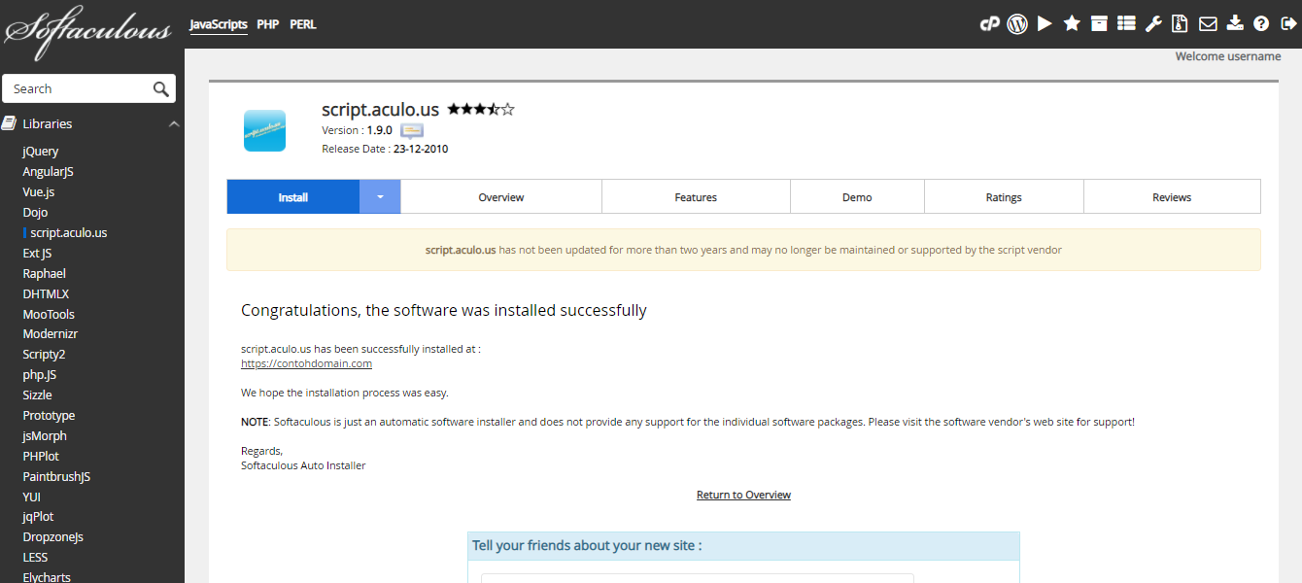1302x583 pixels.
Task: Open the PERL scripts category
Action: click(303, 24)
